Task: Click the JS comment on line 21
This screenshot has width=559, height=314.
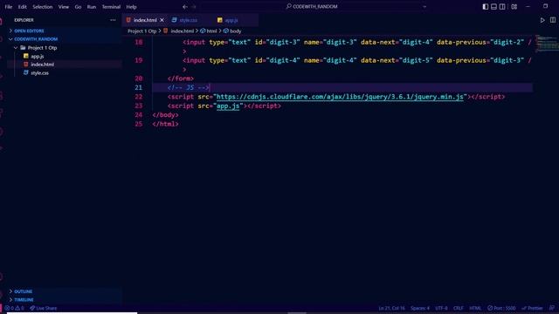Action: coord(189,87)
